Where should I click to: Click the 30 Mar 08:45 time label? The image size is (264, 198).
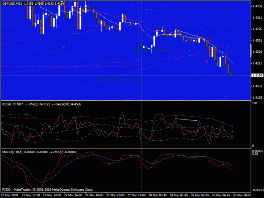(242, 195)
